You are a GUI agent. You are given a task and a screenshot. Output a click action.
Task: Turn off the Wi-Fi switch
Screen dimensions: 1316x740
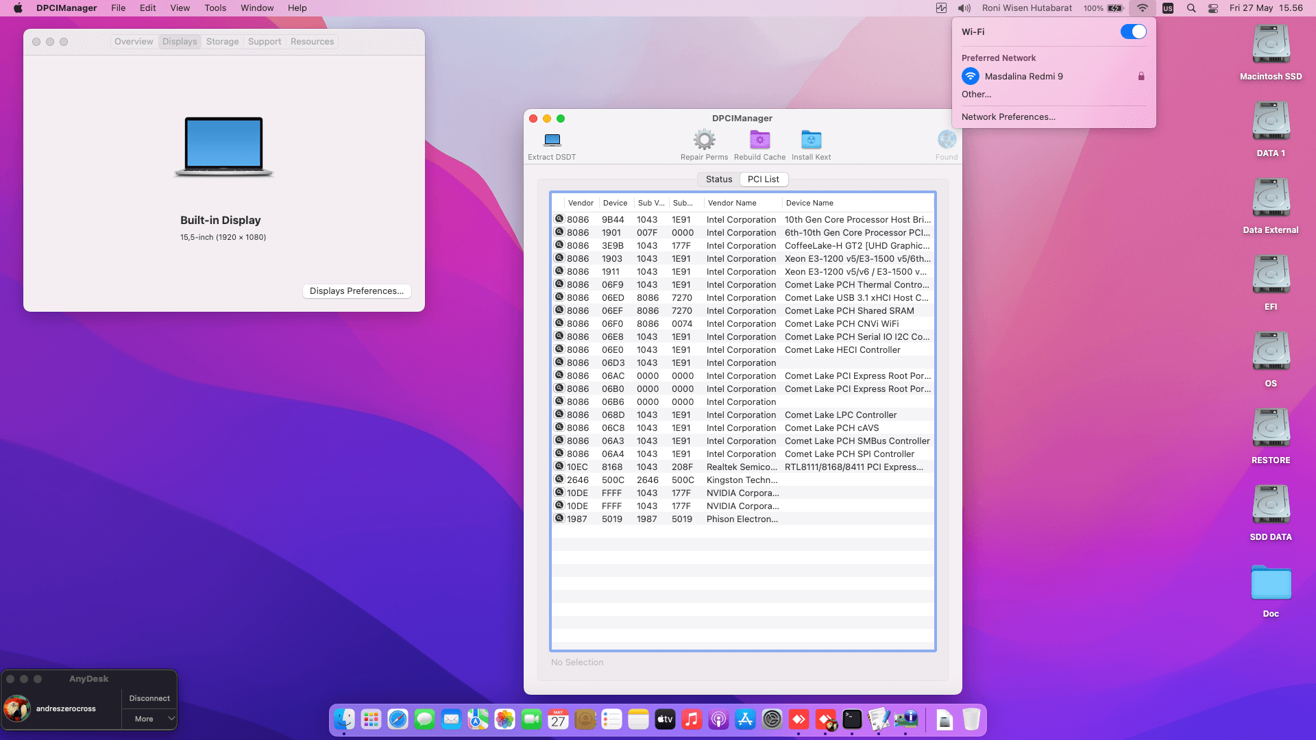(1134, 32)
